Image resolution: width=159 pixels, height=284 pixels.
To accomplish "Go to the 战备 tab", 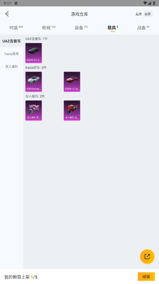I will (x=143, y=27).
